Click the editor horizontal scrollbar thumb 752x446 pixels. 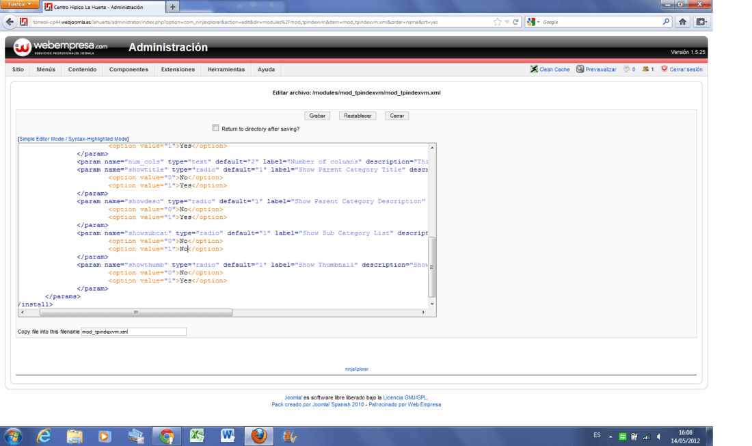tap(136, 312)
